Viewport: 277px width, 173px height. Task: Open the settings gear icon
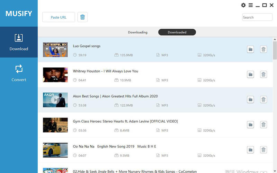pos(243,5)
